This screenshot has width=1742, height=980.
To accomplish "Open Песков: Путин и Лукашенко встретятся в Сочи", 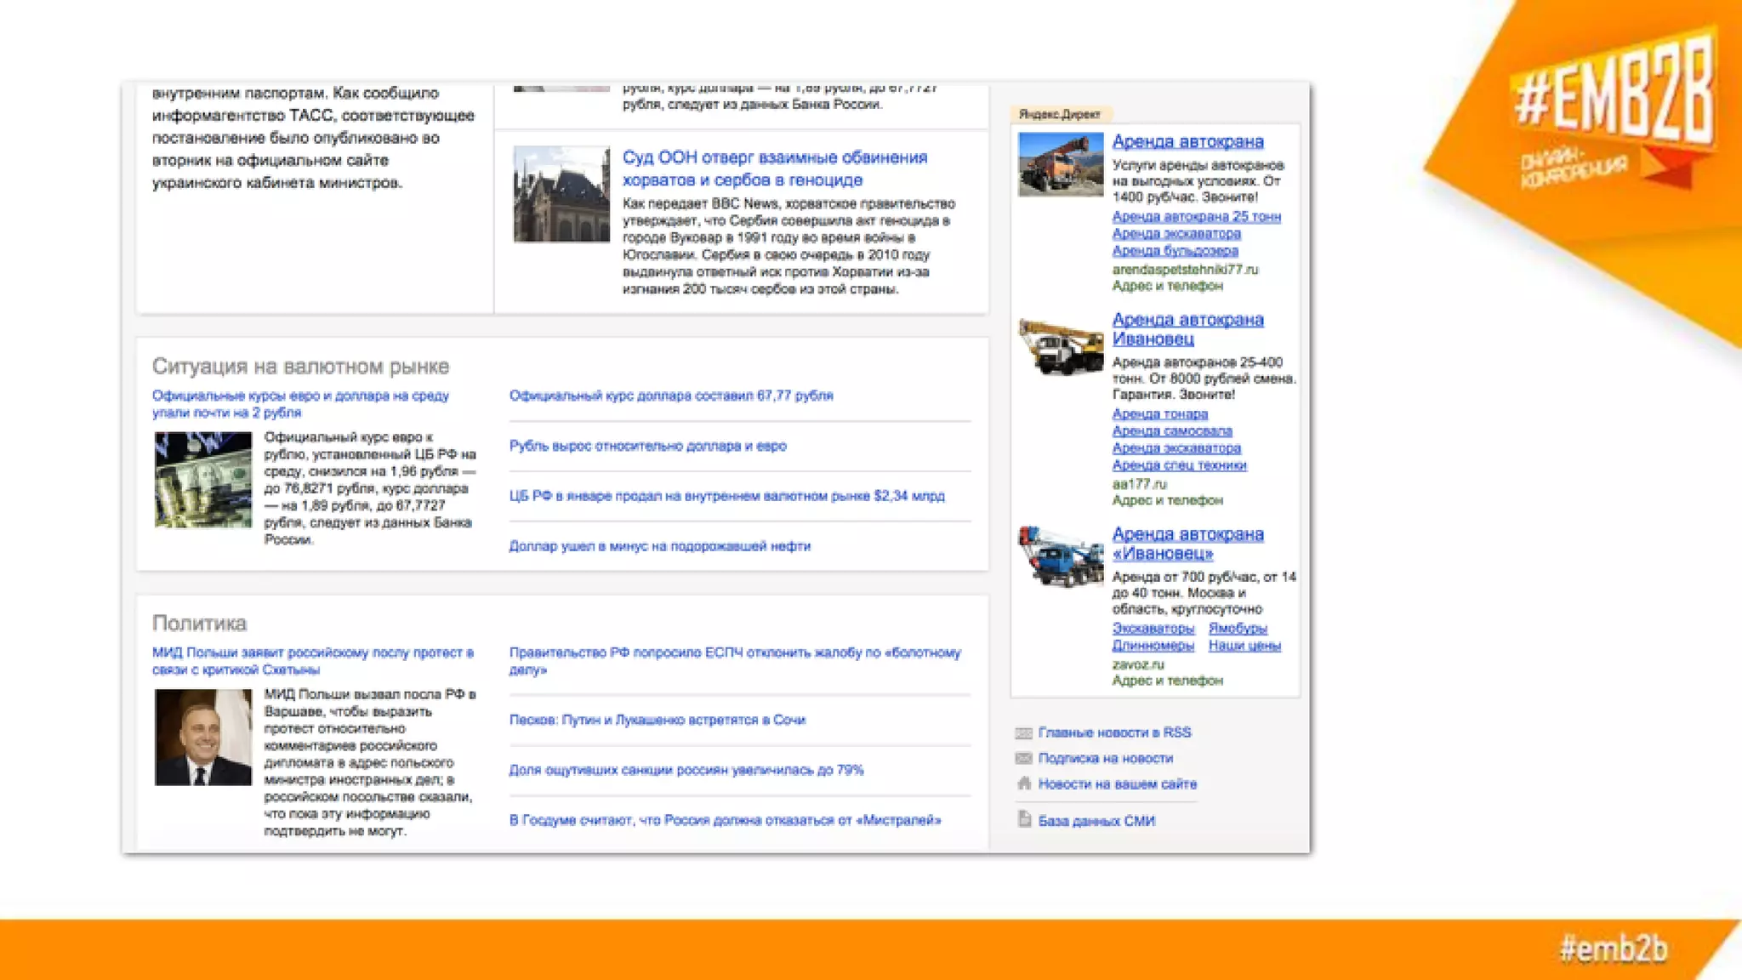I will (x=657, y=720).
